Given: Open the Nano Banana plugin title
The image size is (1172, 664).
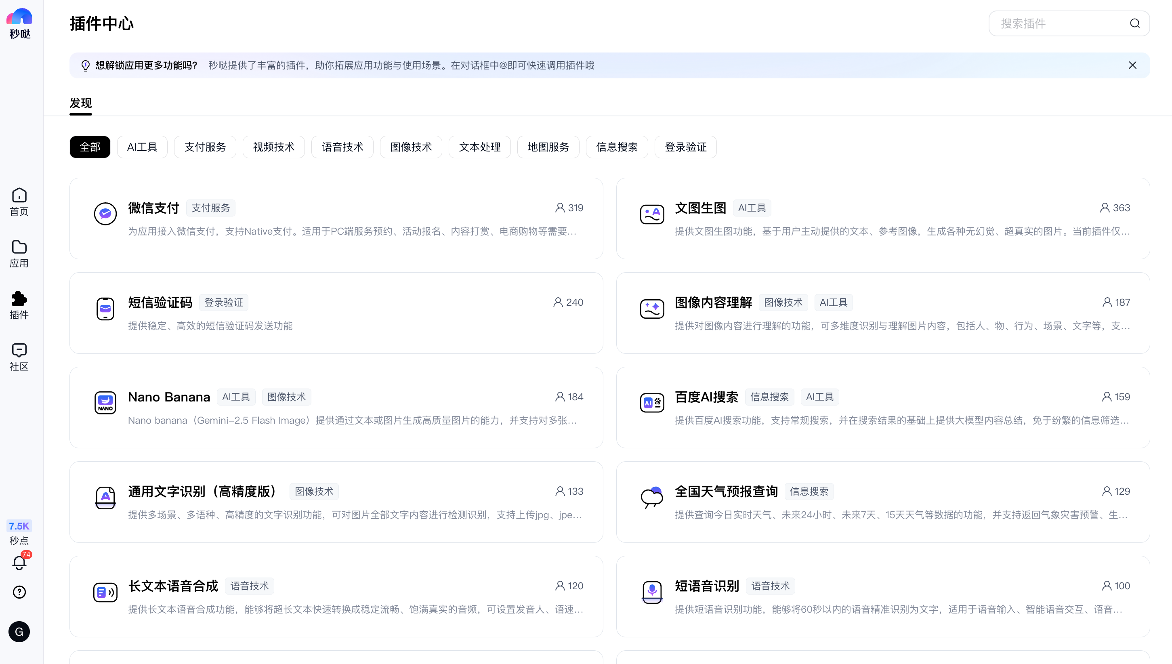Looking at the screenshot, I should [169, 397].
